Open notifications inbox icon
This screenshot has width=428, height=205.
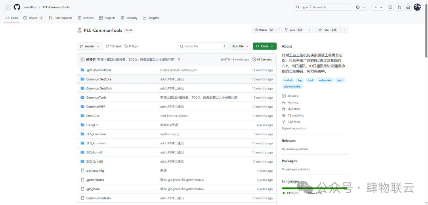408,7
